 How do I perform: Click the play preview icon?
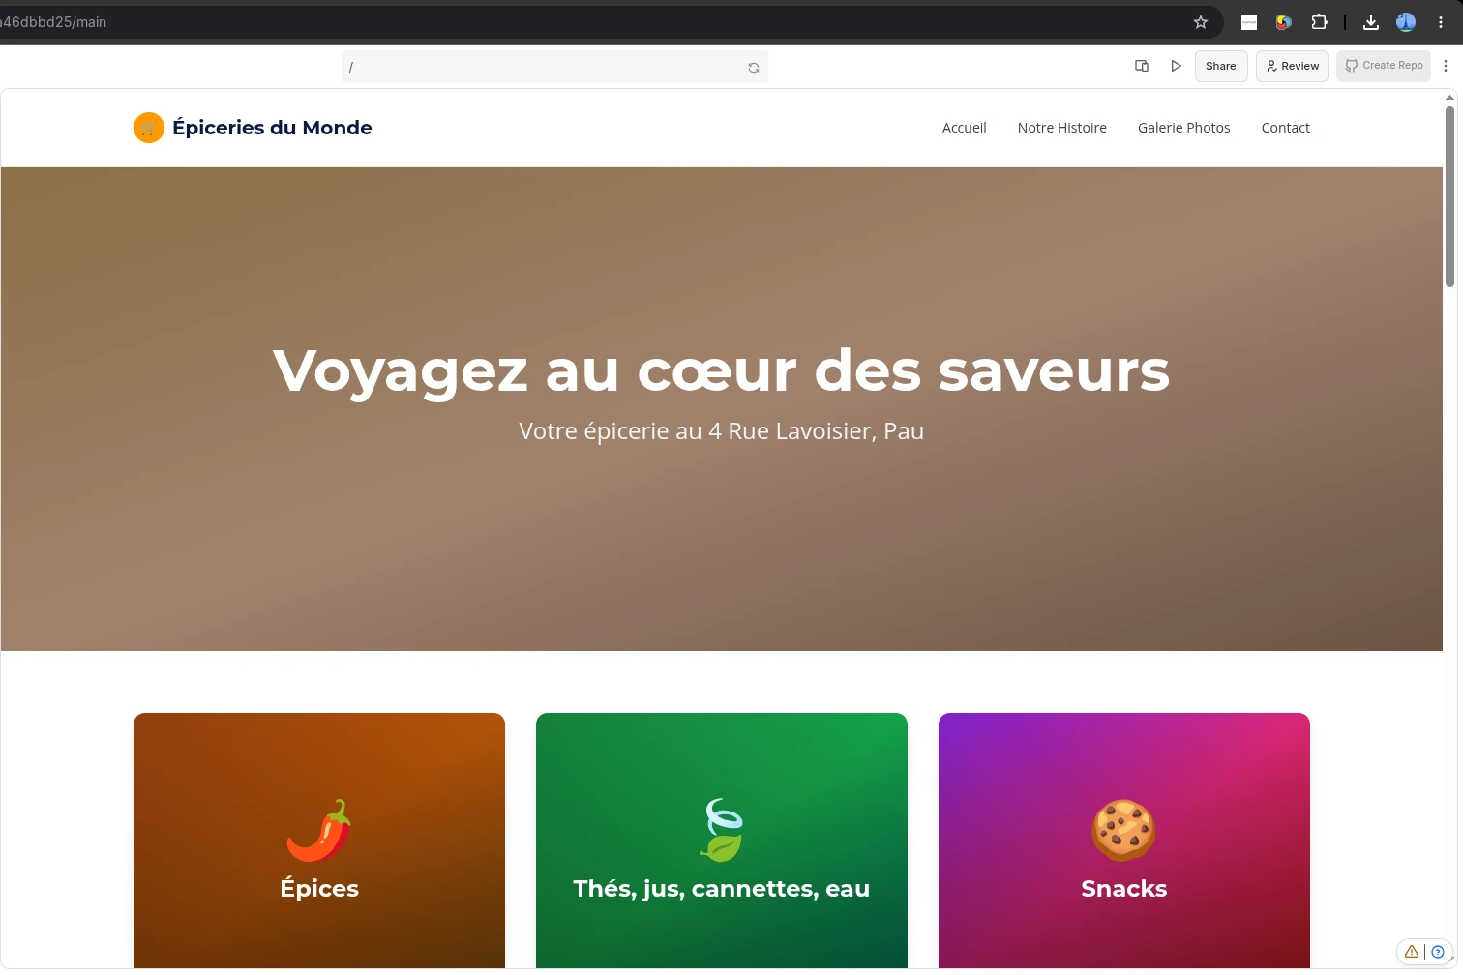click(1176, 66)
